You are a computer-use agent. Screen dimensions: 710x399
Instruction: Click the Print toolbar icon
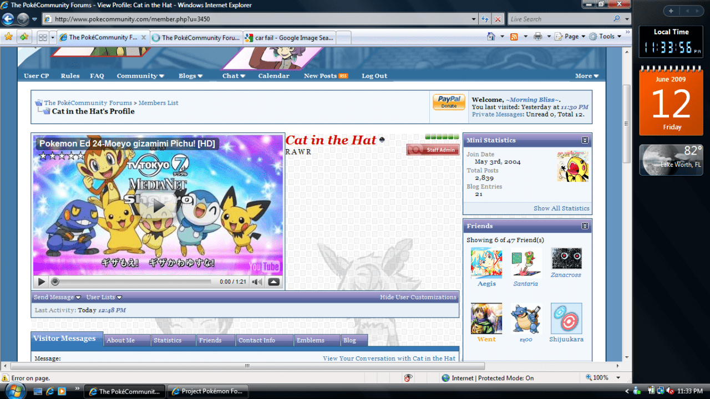coord(537,37)
